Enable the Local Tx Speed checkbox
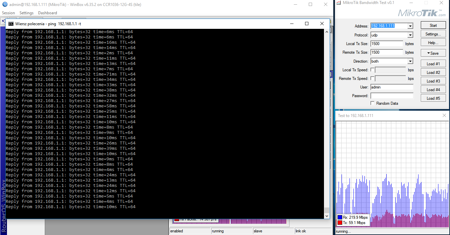This screenshot has height=235, width=450. 372,70
